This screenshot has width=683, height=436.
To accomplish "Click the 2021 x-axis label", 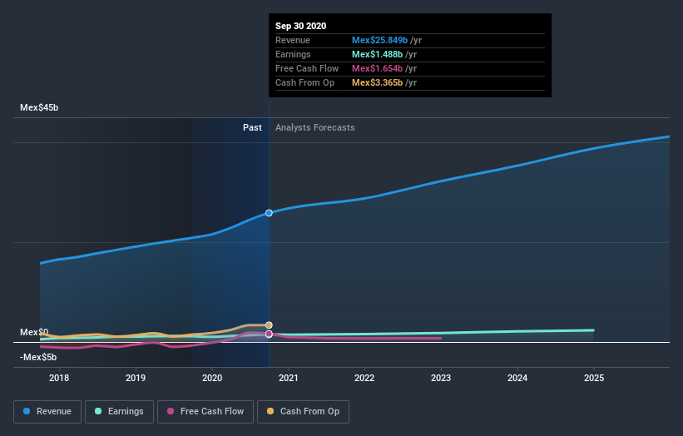I will pyautogui.click(x=289, y=378).
